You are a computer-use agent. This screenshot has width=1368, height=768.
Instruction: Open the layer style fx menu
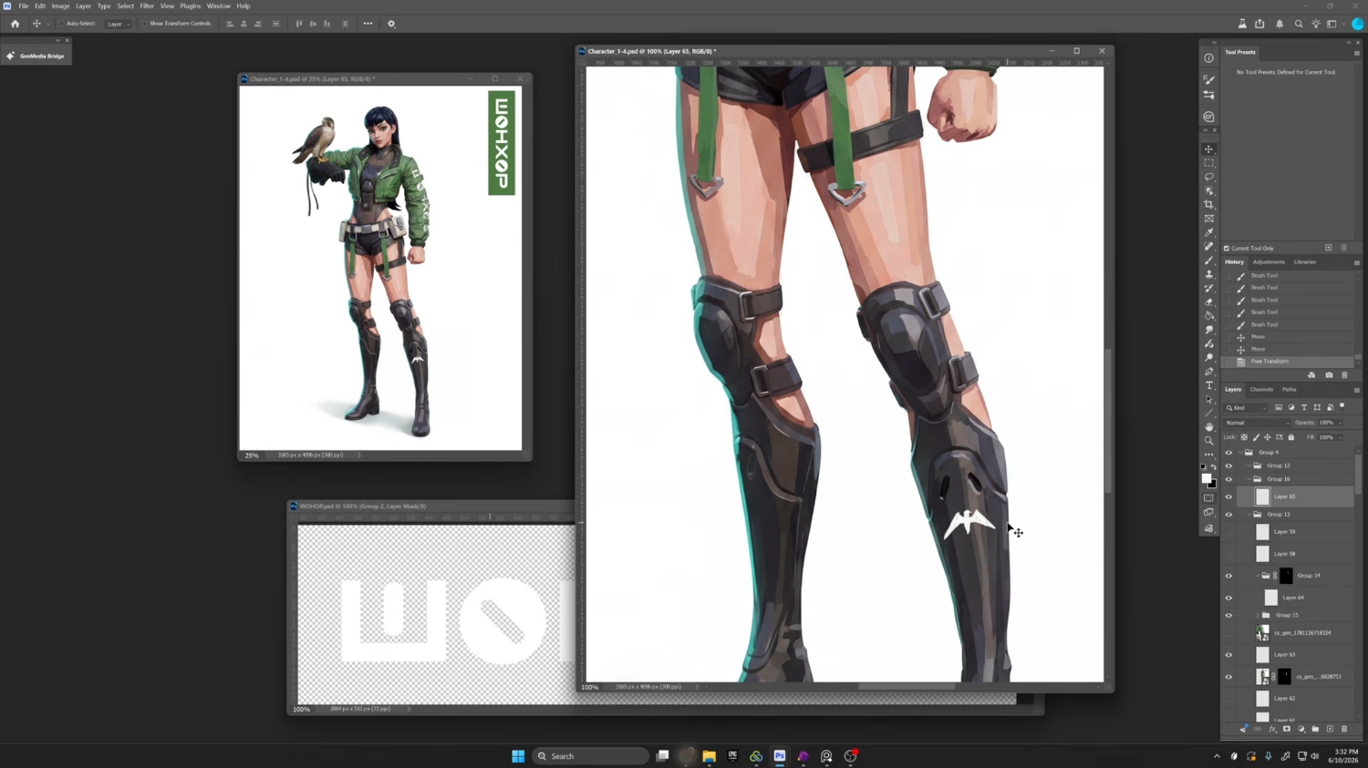pyautogui.click(x=1272, y=730)
